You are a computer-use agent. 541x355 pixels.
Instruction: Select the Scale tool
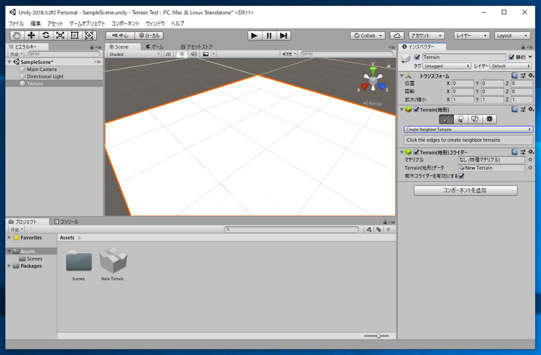60,36
